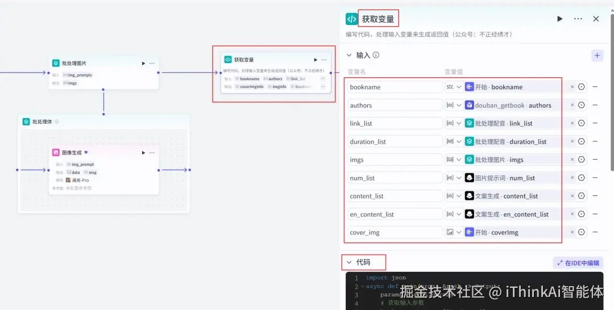Run the 获取变量 node from panel header
This screenshot has width=614, height=310.
tap(560, 19)
